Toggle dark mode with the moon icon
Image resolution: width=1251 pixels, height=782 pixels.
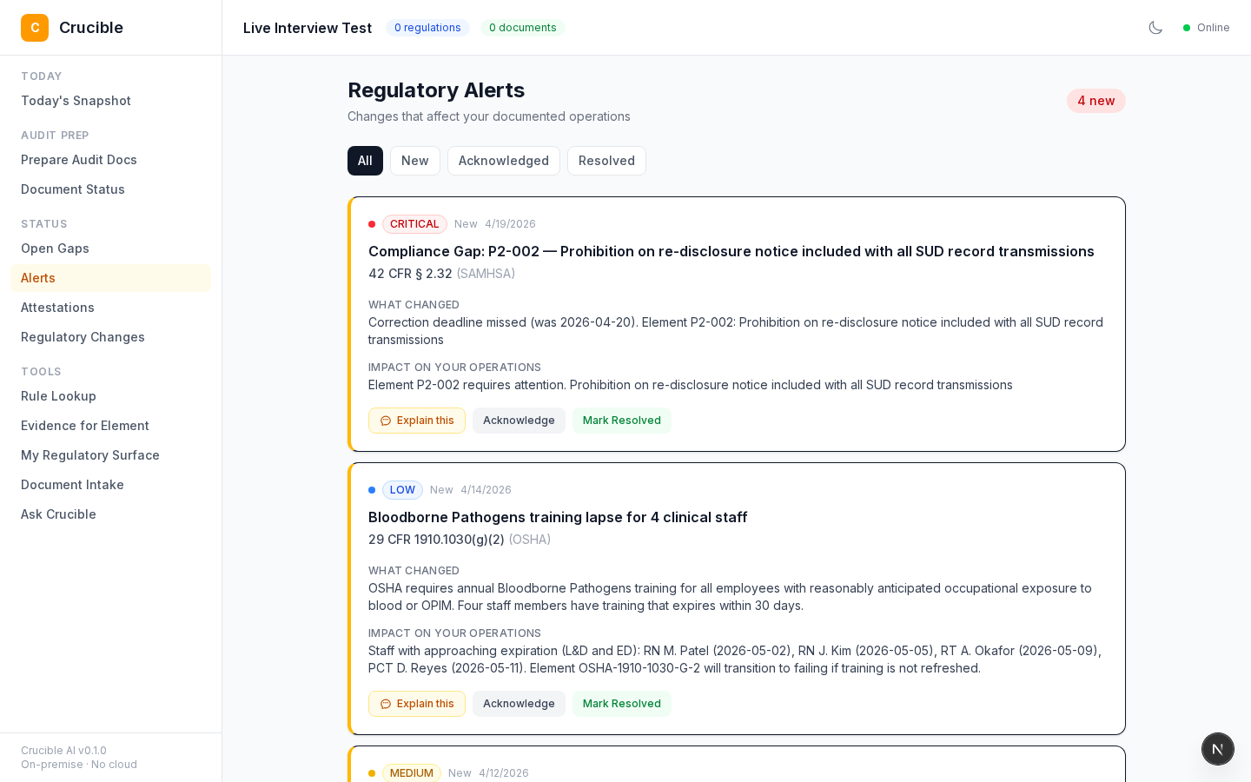[x=1155, y=28]
